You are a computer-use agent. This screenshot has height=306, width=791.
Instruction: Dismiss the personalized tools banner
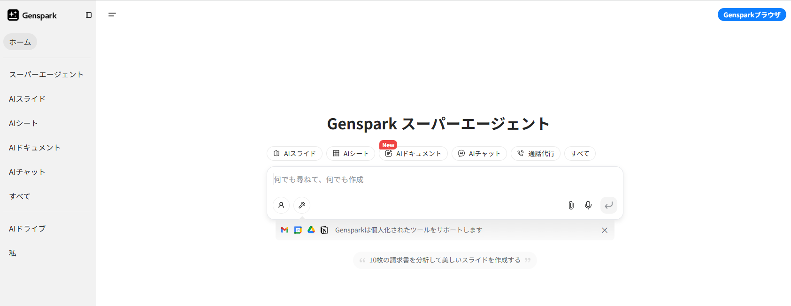pos(605,230)
